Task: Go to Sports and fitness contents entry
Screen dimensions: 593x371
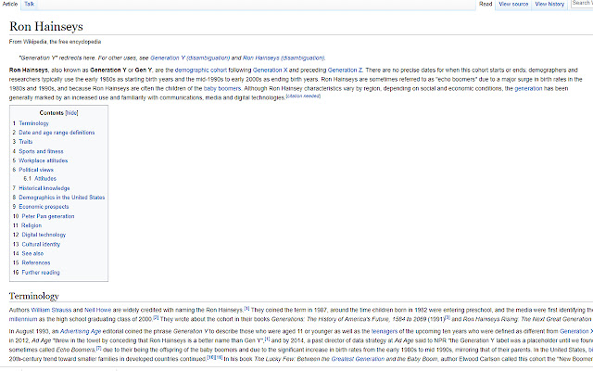Action: tap(41, 151)
